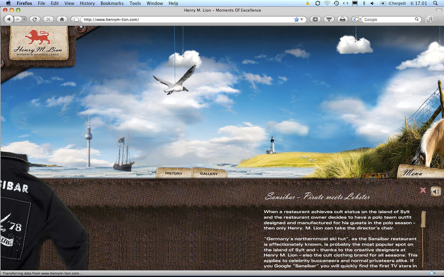This screenshot has width=444, height=277.
Task: Click the Wi-Fi status icon
Action: (327, 3)
